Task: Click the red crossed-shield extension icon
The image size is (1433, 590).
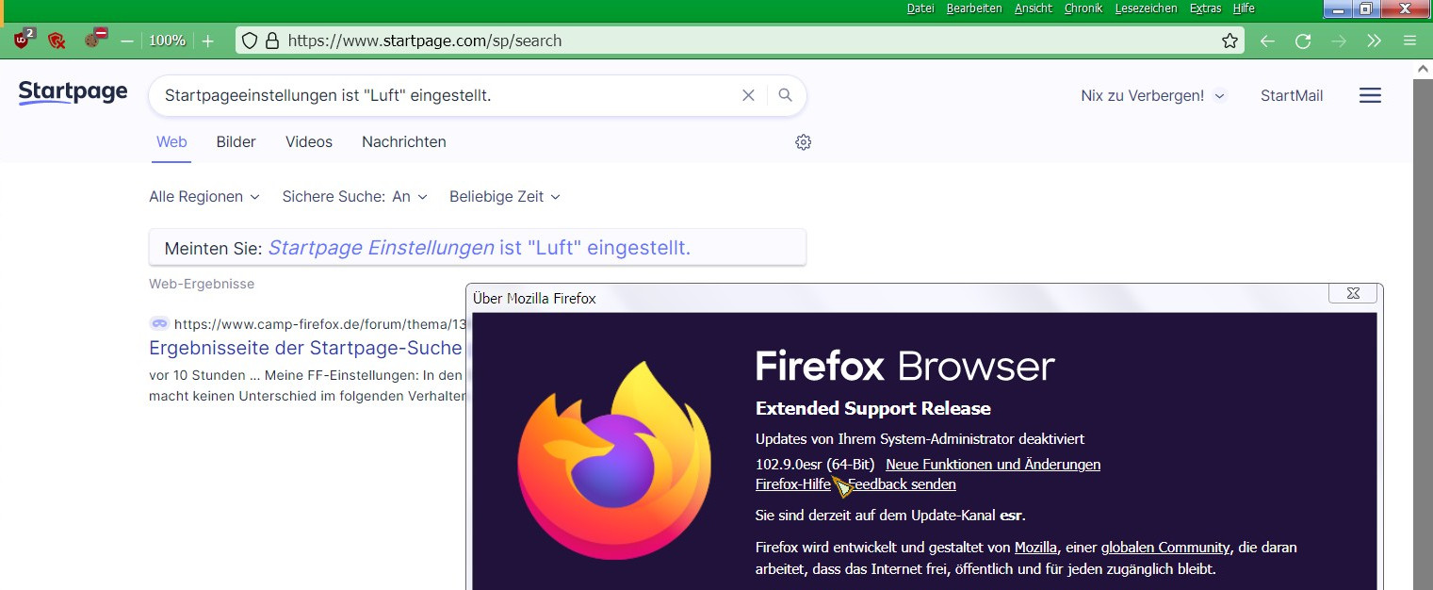Action: click(x=57, y=41)
